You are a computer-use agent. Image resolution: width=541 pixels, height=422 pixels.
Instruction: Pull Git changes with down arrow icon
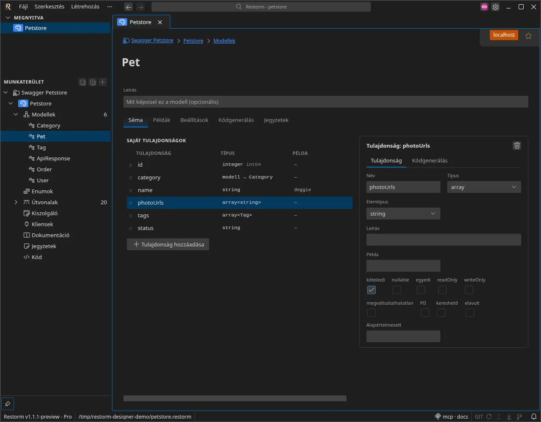(x=509, y=417)
